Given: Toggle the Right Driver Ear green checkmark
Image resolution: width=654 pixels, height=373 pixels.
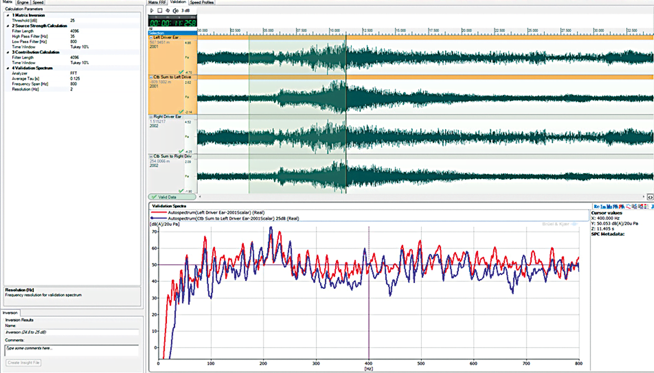Looking at the screenshot, I should [x=181, y=151].
